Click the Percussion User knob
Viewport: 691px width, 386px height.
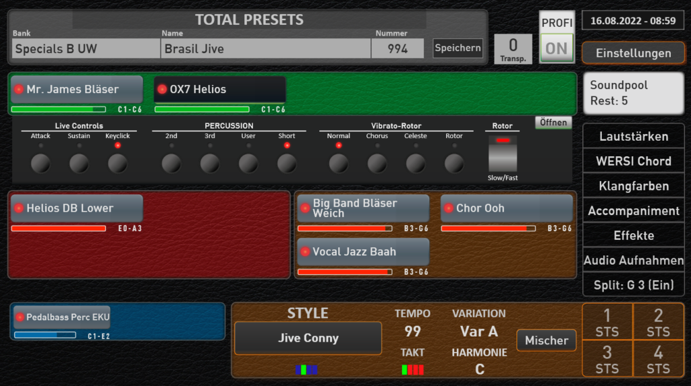click(248, 164)
